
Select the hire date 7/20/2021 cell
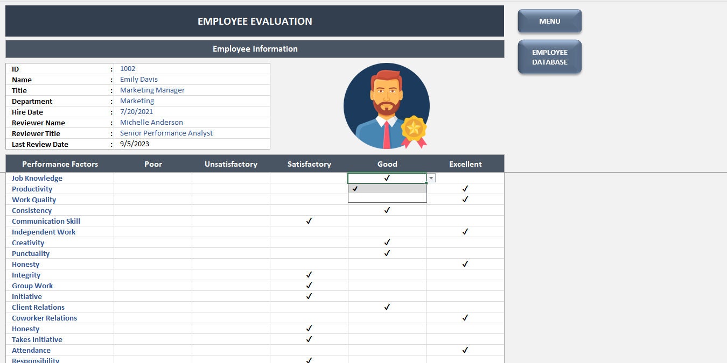136,111
